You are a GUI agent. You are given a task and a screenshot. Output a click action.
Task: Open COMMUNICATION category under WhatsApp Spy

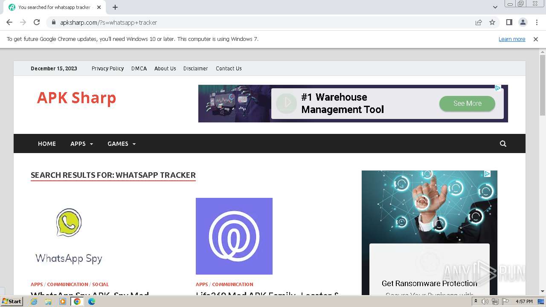tap(67, 284)
